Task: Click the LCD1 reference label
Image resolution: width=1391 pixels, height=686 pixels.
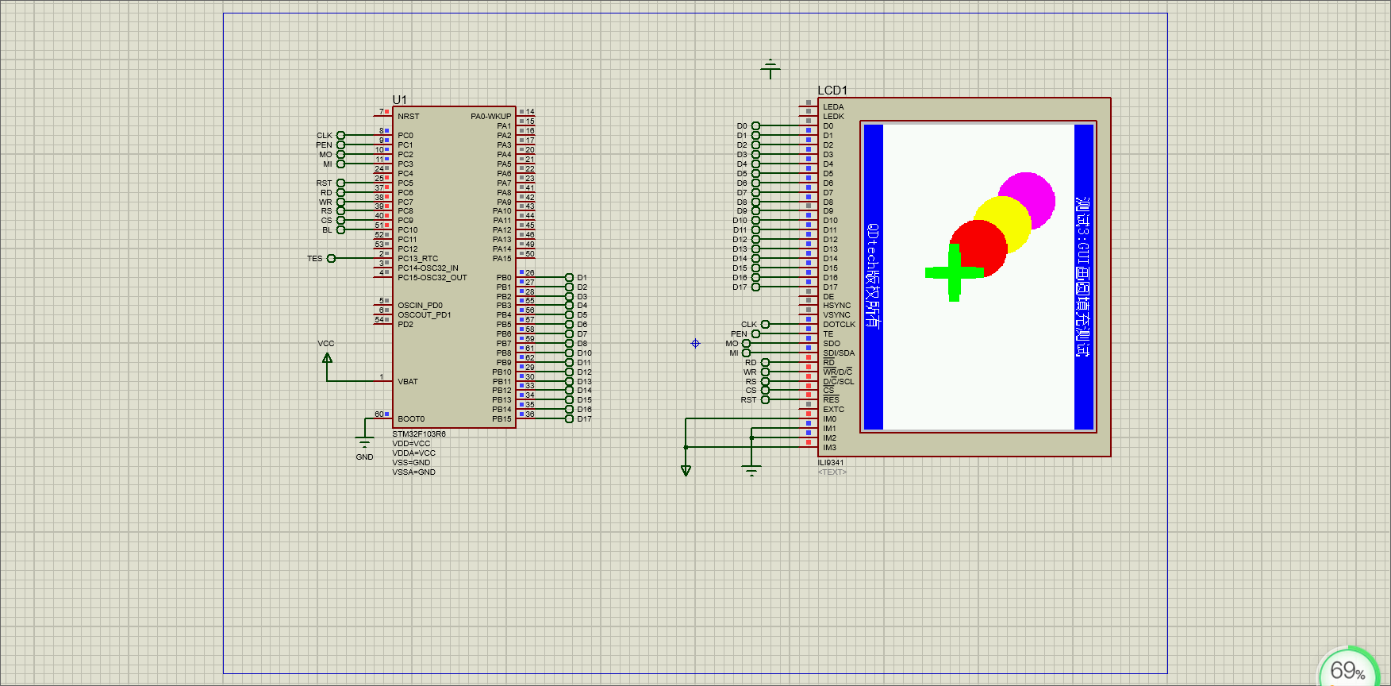Action: click(832, 91)
